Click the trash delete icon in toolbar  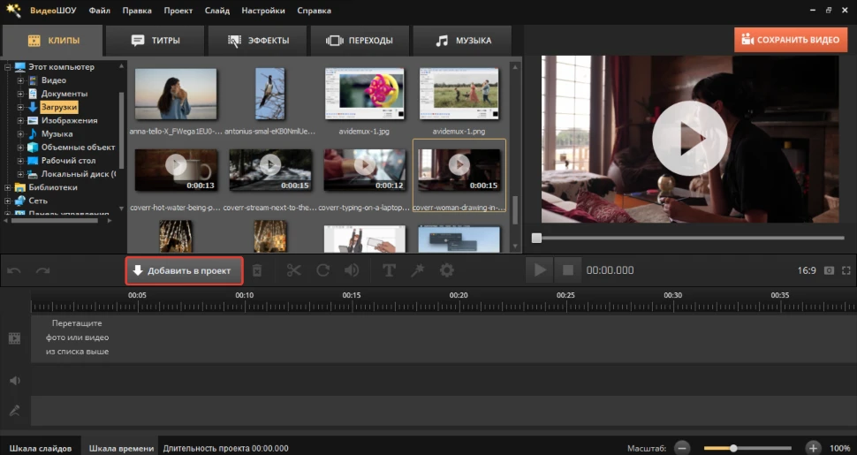(257, 270)
